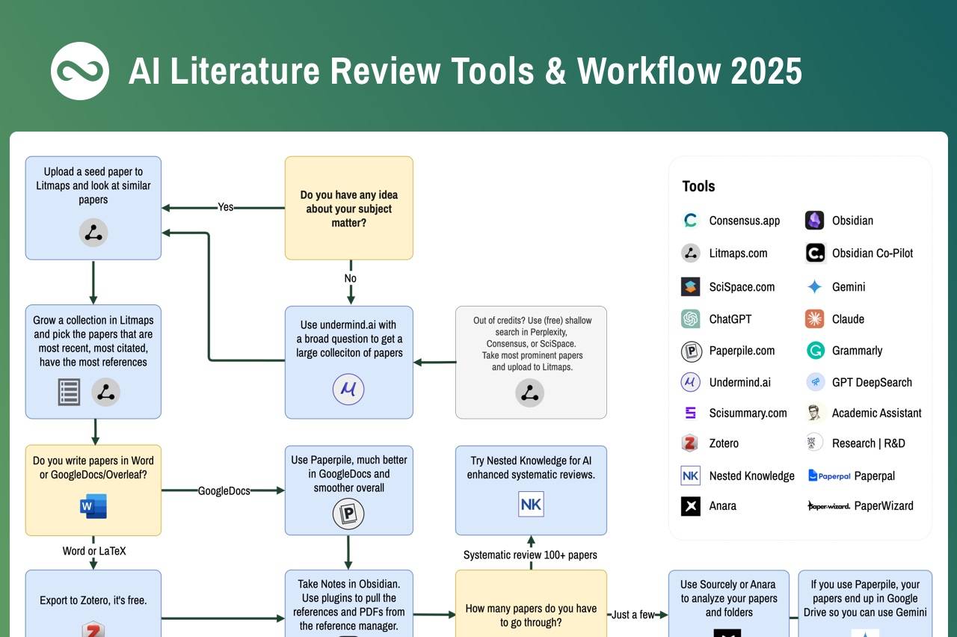Image resolution: width=957 pixels, height=637 pixels.
Task: Click the text 'Out of credits? Use (free) shallow search'
Action: coord(532,326)
